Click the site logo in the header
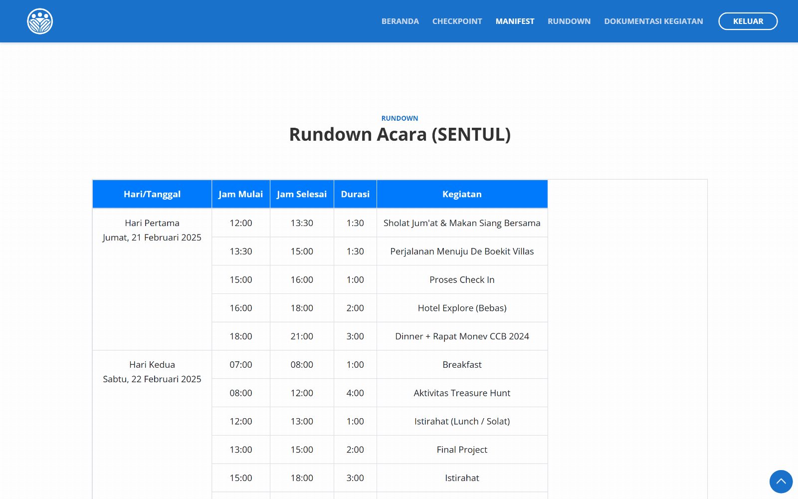This screenshot has width=798, height=499. [x=40, y=21]
